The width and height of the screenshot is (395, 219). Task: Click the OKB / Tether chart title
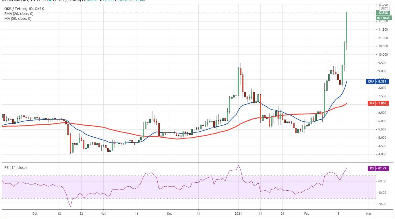coord(24,9)
